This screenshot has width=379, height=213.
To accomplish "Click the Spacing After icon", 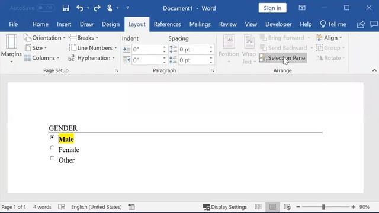I will pyautogui.click(x=173, y=60).
